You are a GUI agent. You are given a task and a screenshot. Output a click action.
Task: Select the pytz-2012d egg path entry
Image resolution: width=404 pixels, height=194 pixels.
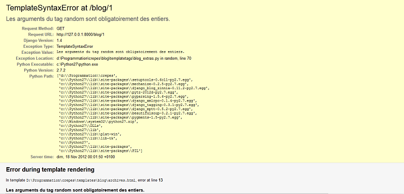119,92
